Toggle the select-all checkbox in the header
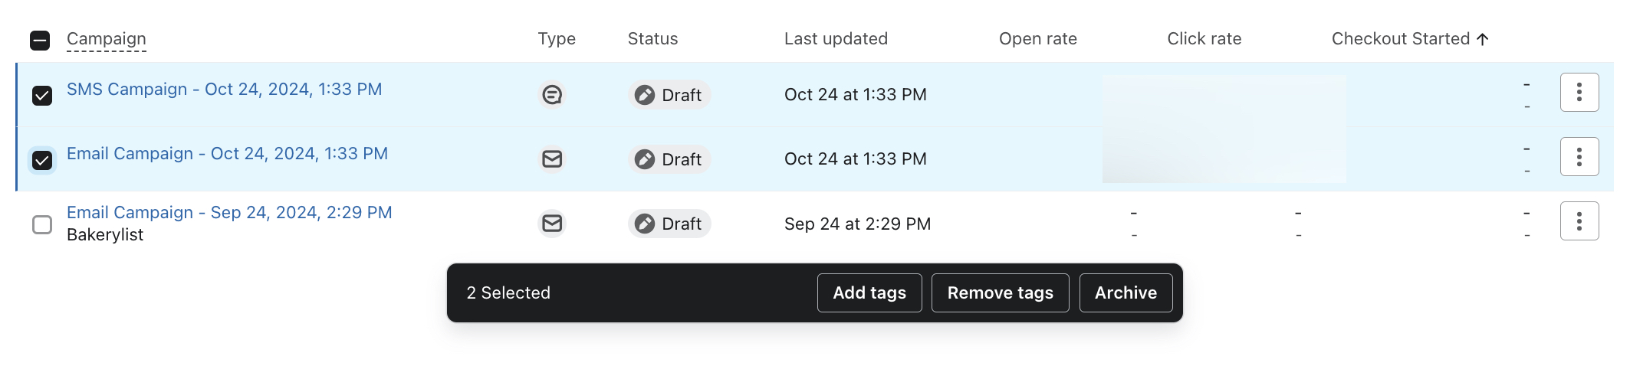 pyautogui.click(x=40, y=41)
